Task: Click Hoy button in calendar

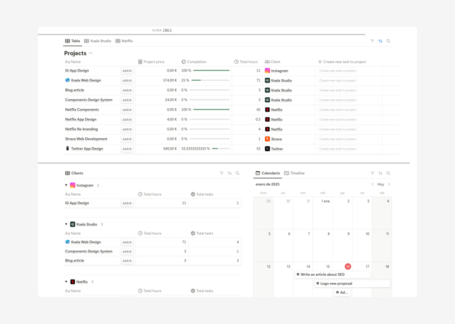Action: tap(380, 184)
